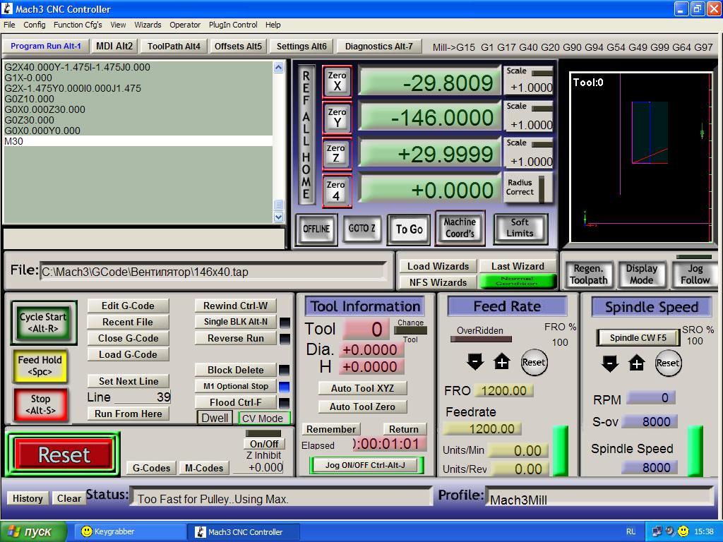The image size is (723, 542).
Task: Reset spindle speed override
Action: [x=668, y=363]
